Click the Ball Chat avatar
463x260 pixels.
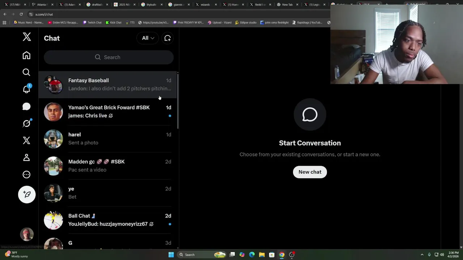click(x=53, y=220)
